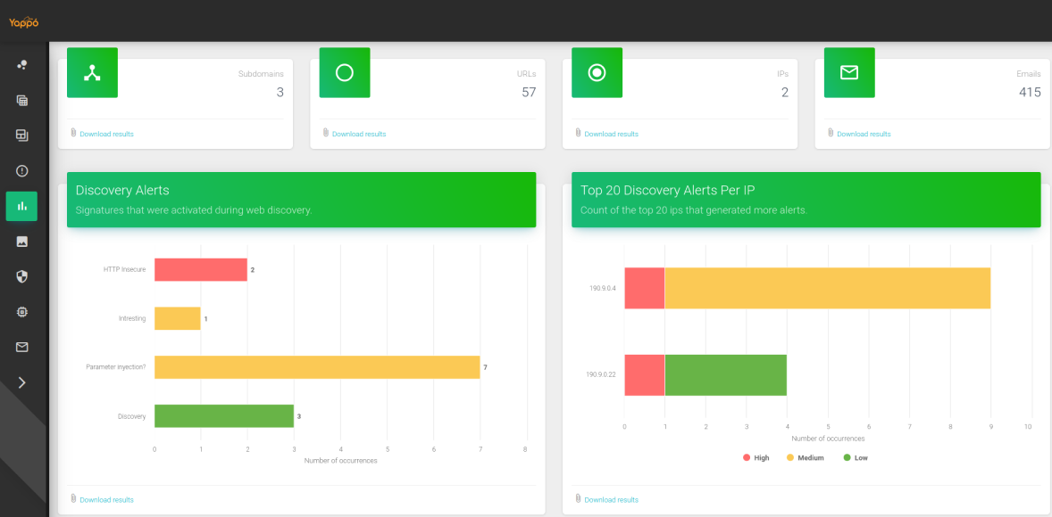Click the yellow Medium segment for 190.9.0.4

(x=828, y=288)
